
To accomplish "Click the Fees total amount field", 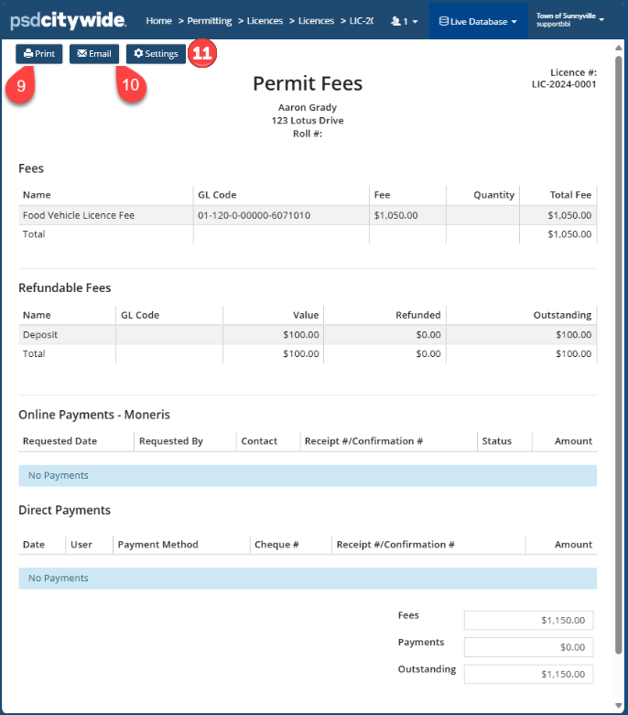I will click(528, 621).
